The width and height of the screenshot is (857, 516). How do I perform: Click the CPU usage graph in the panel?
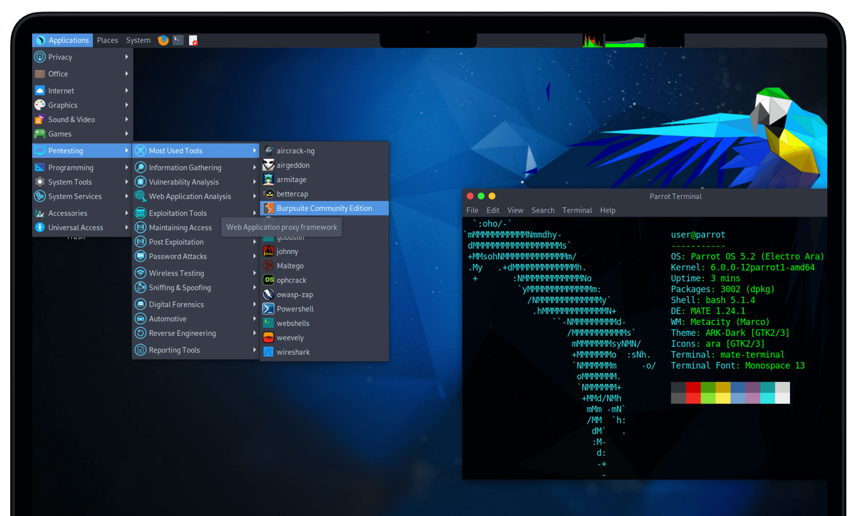coord(592,40)
